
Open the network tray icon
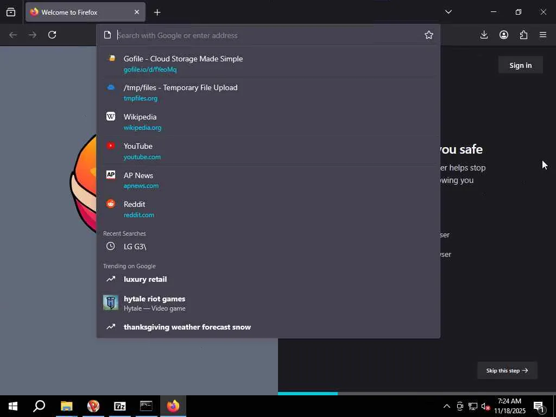pos(473,406)
